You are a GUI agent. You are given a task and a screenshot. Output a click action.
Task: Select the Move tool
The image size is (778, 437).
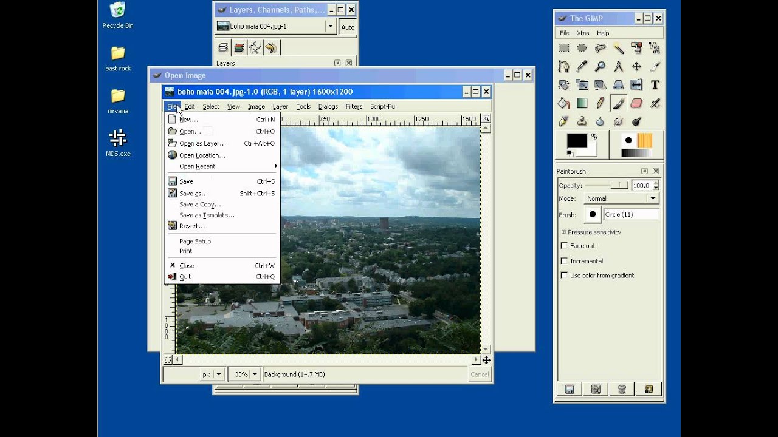pos(637,66)
